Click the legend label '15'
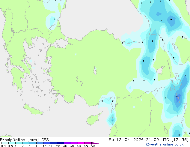The width and height of the screenshot is (190, 147). 44,146
